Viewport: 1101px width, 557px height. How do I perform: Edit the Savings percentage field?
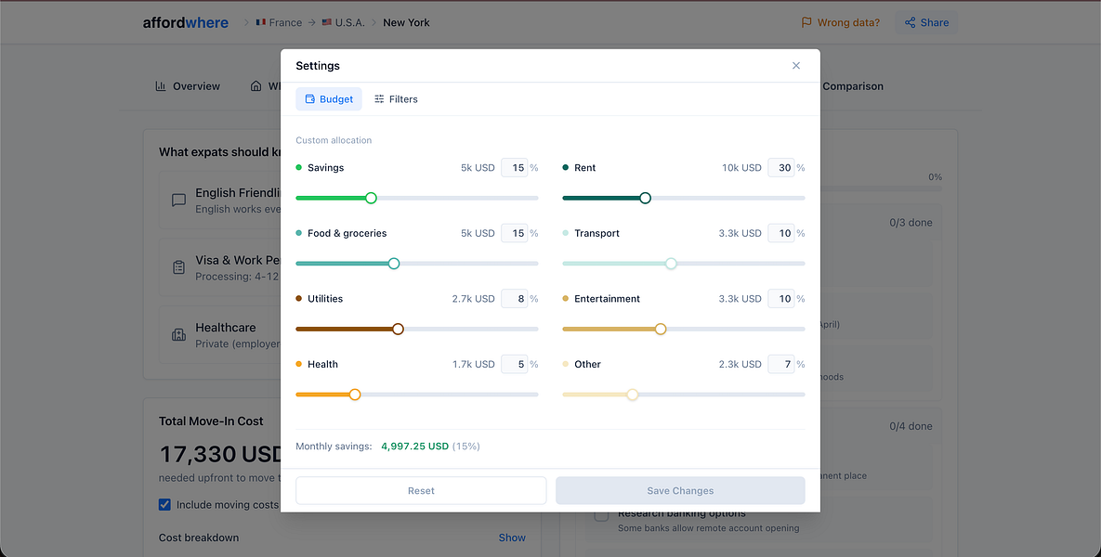coord(514,168)
